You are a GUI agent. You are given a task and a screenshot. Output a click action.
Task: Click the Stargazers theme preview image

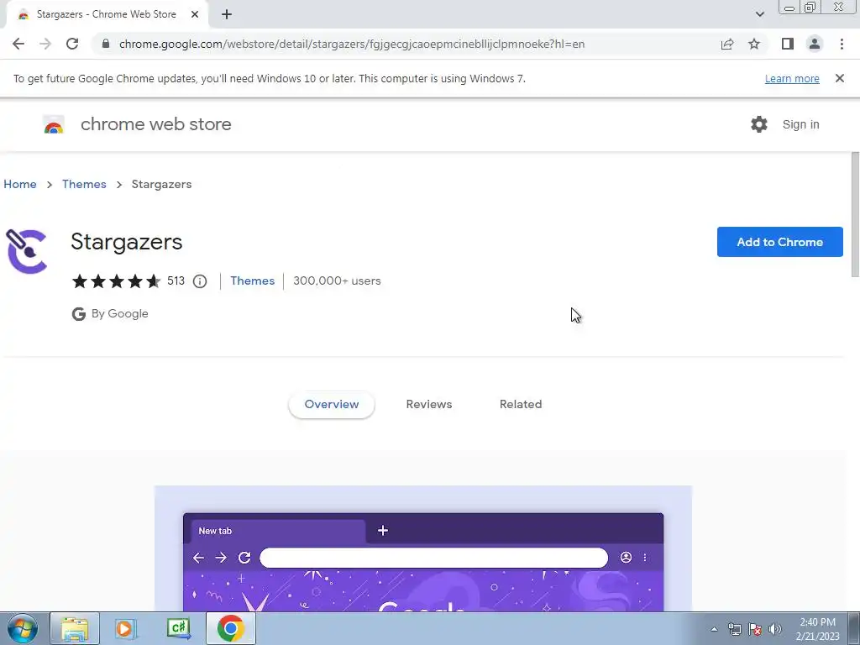[423, 548]
